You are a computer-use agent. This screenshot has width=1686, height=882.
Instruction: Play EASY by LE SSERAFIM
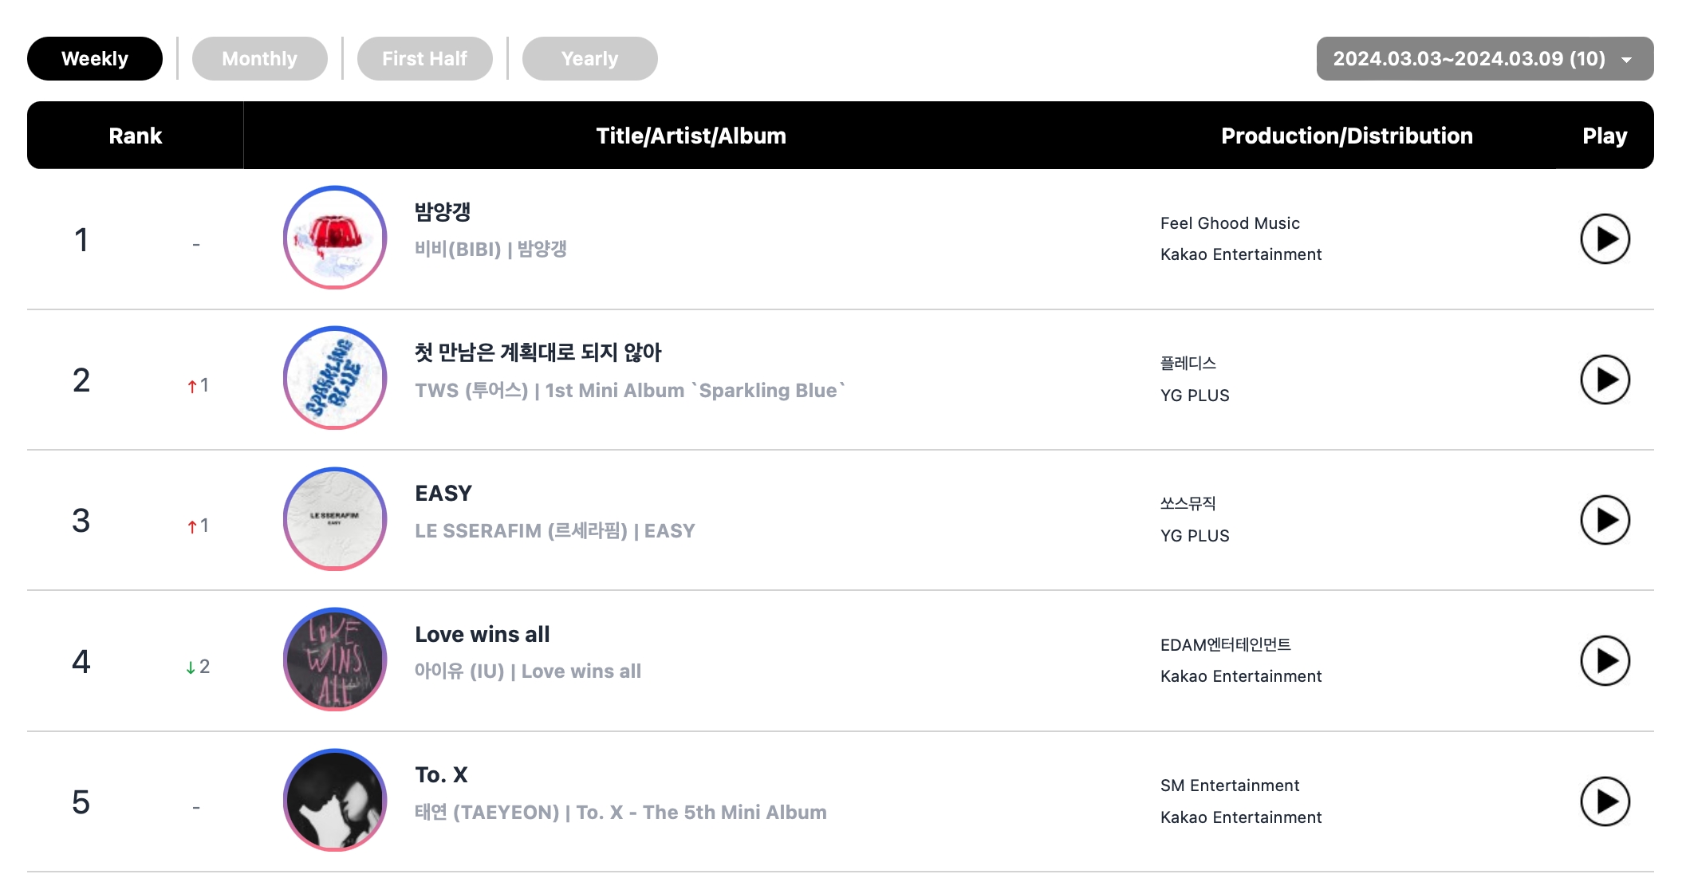pyautogui.click(x=1605, y=520)
